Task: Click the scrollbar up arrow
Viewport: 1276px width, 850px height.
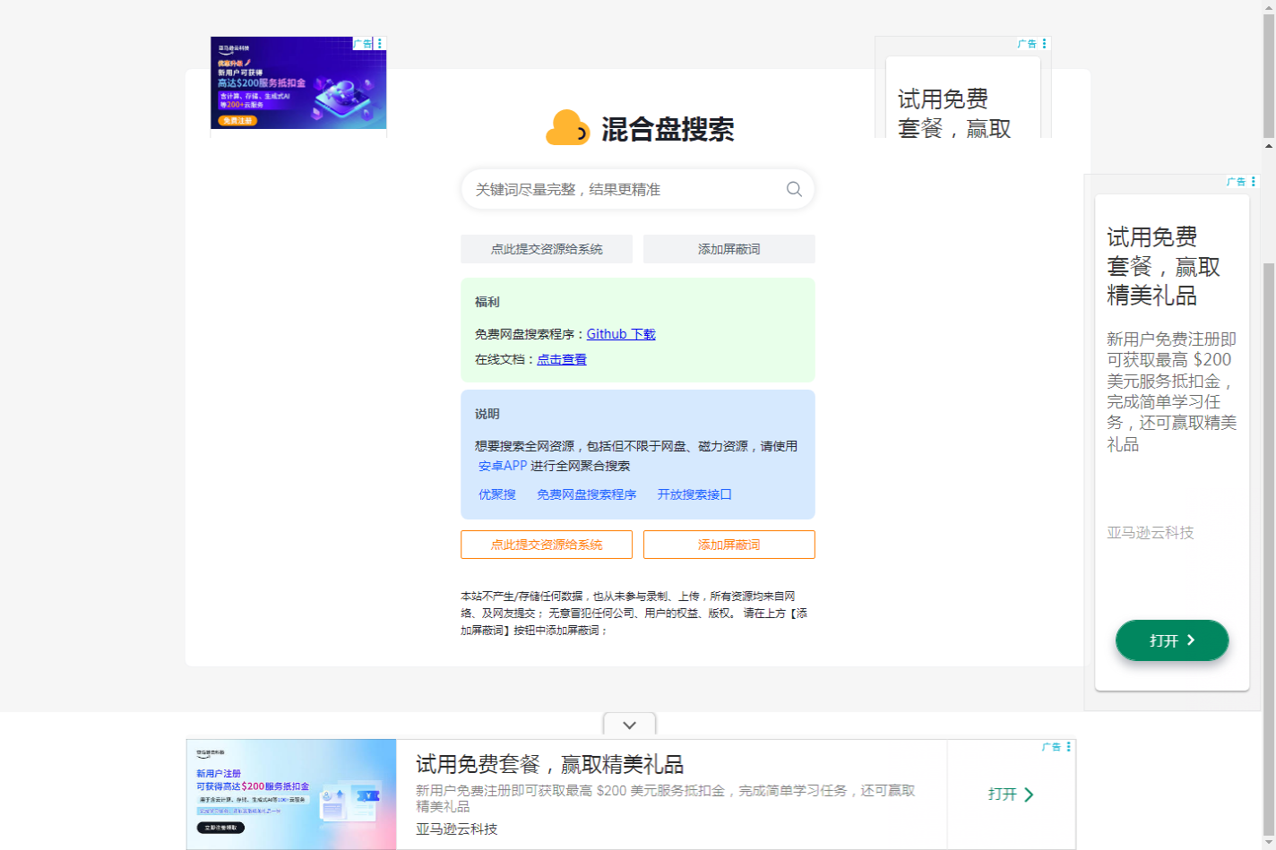Action: [x=1268, y=145]
